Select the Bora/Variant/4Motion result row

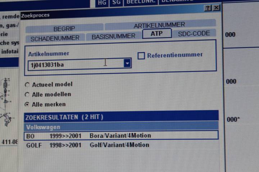121,135
